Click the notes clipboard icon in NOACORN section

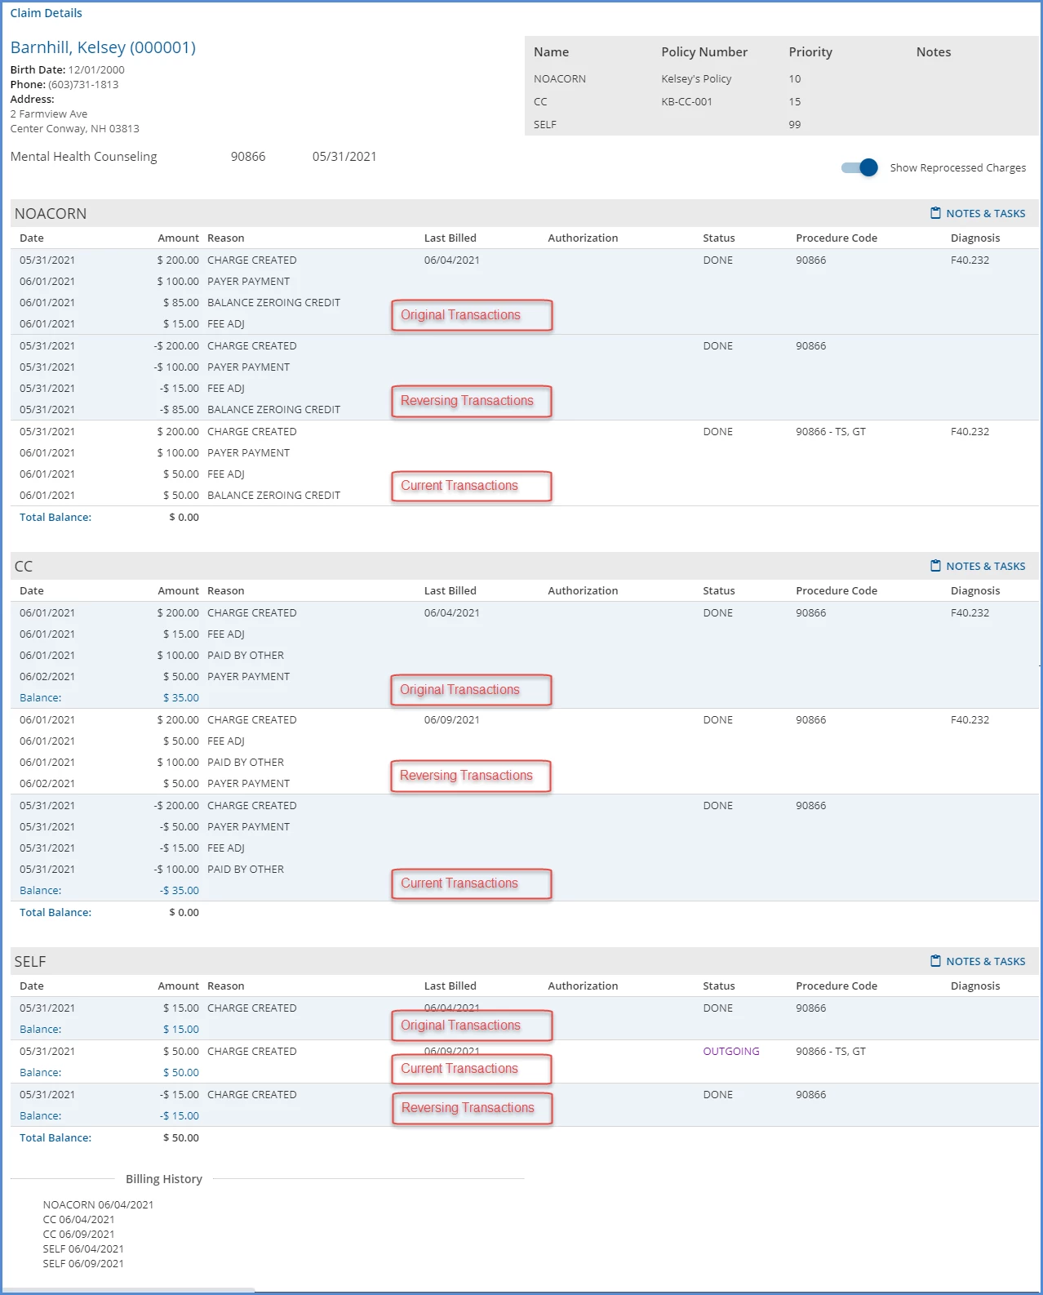tap(935, 213)
